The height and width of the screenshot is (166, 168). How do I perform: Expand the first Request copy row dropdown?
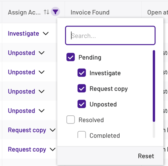[53, 130]
